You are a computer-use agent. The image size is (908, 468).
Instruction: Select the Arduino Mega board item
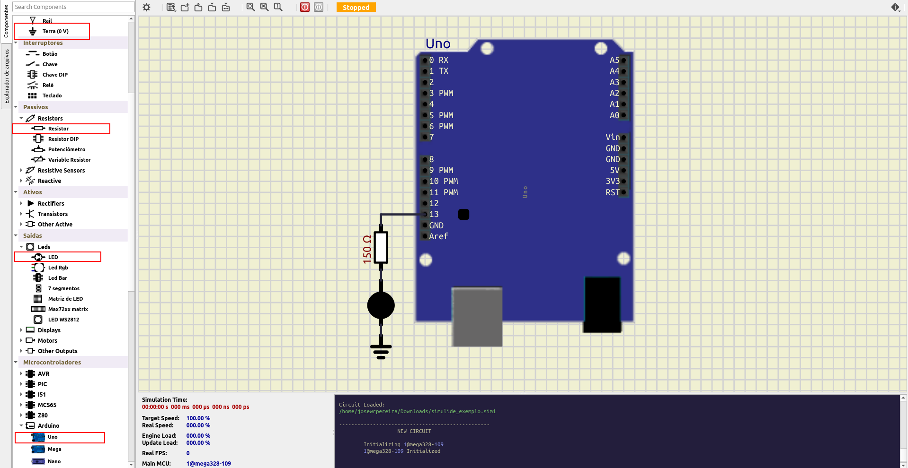point(54,449)
